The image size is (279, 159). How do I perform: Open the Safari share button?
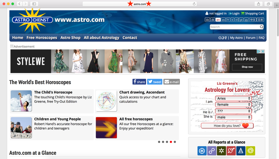(x=259, y=4)
